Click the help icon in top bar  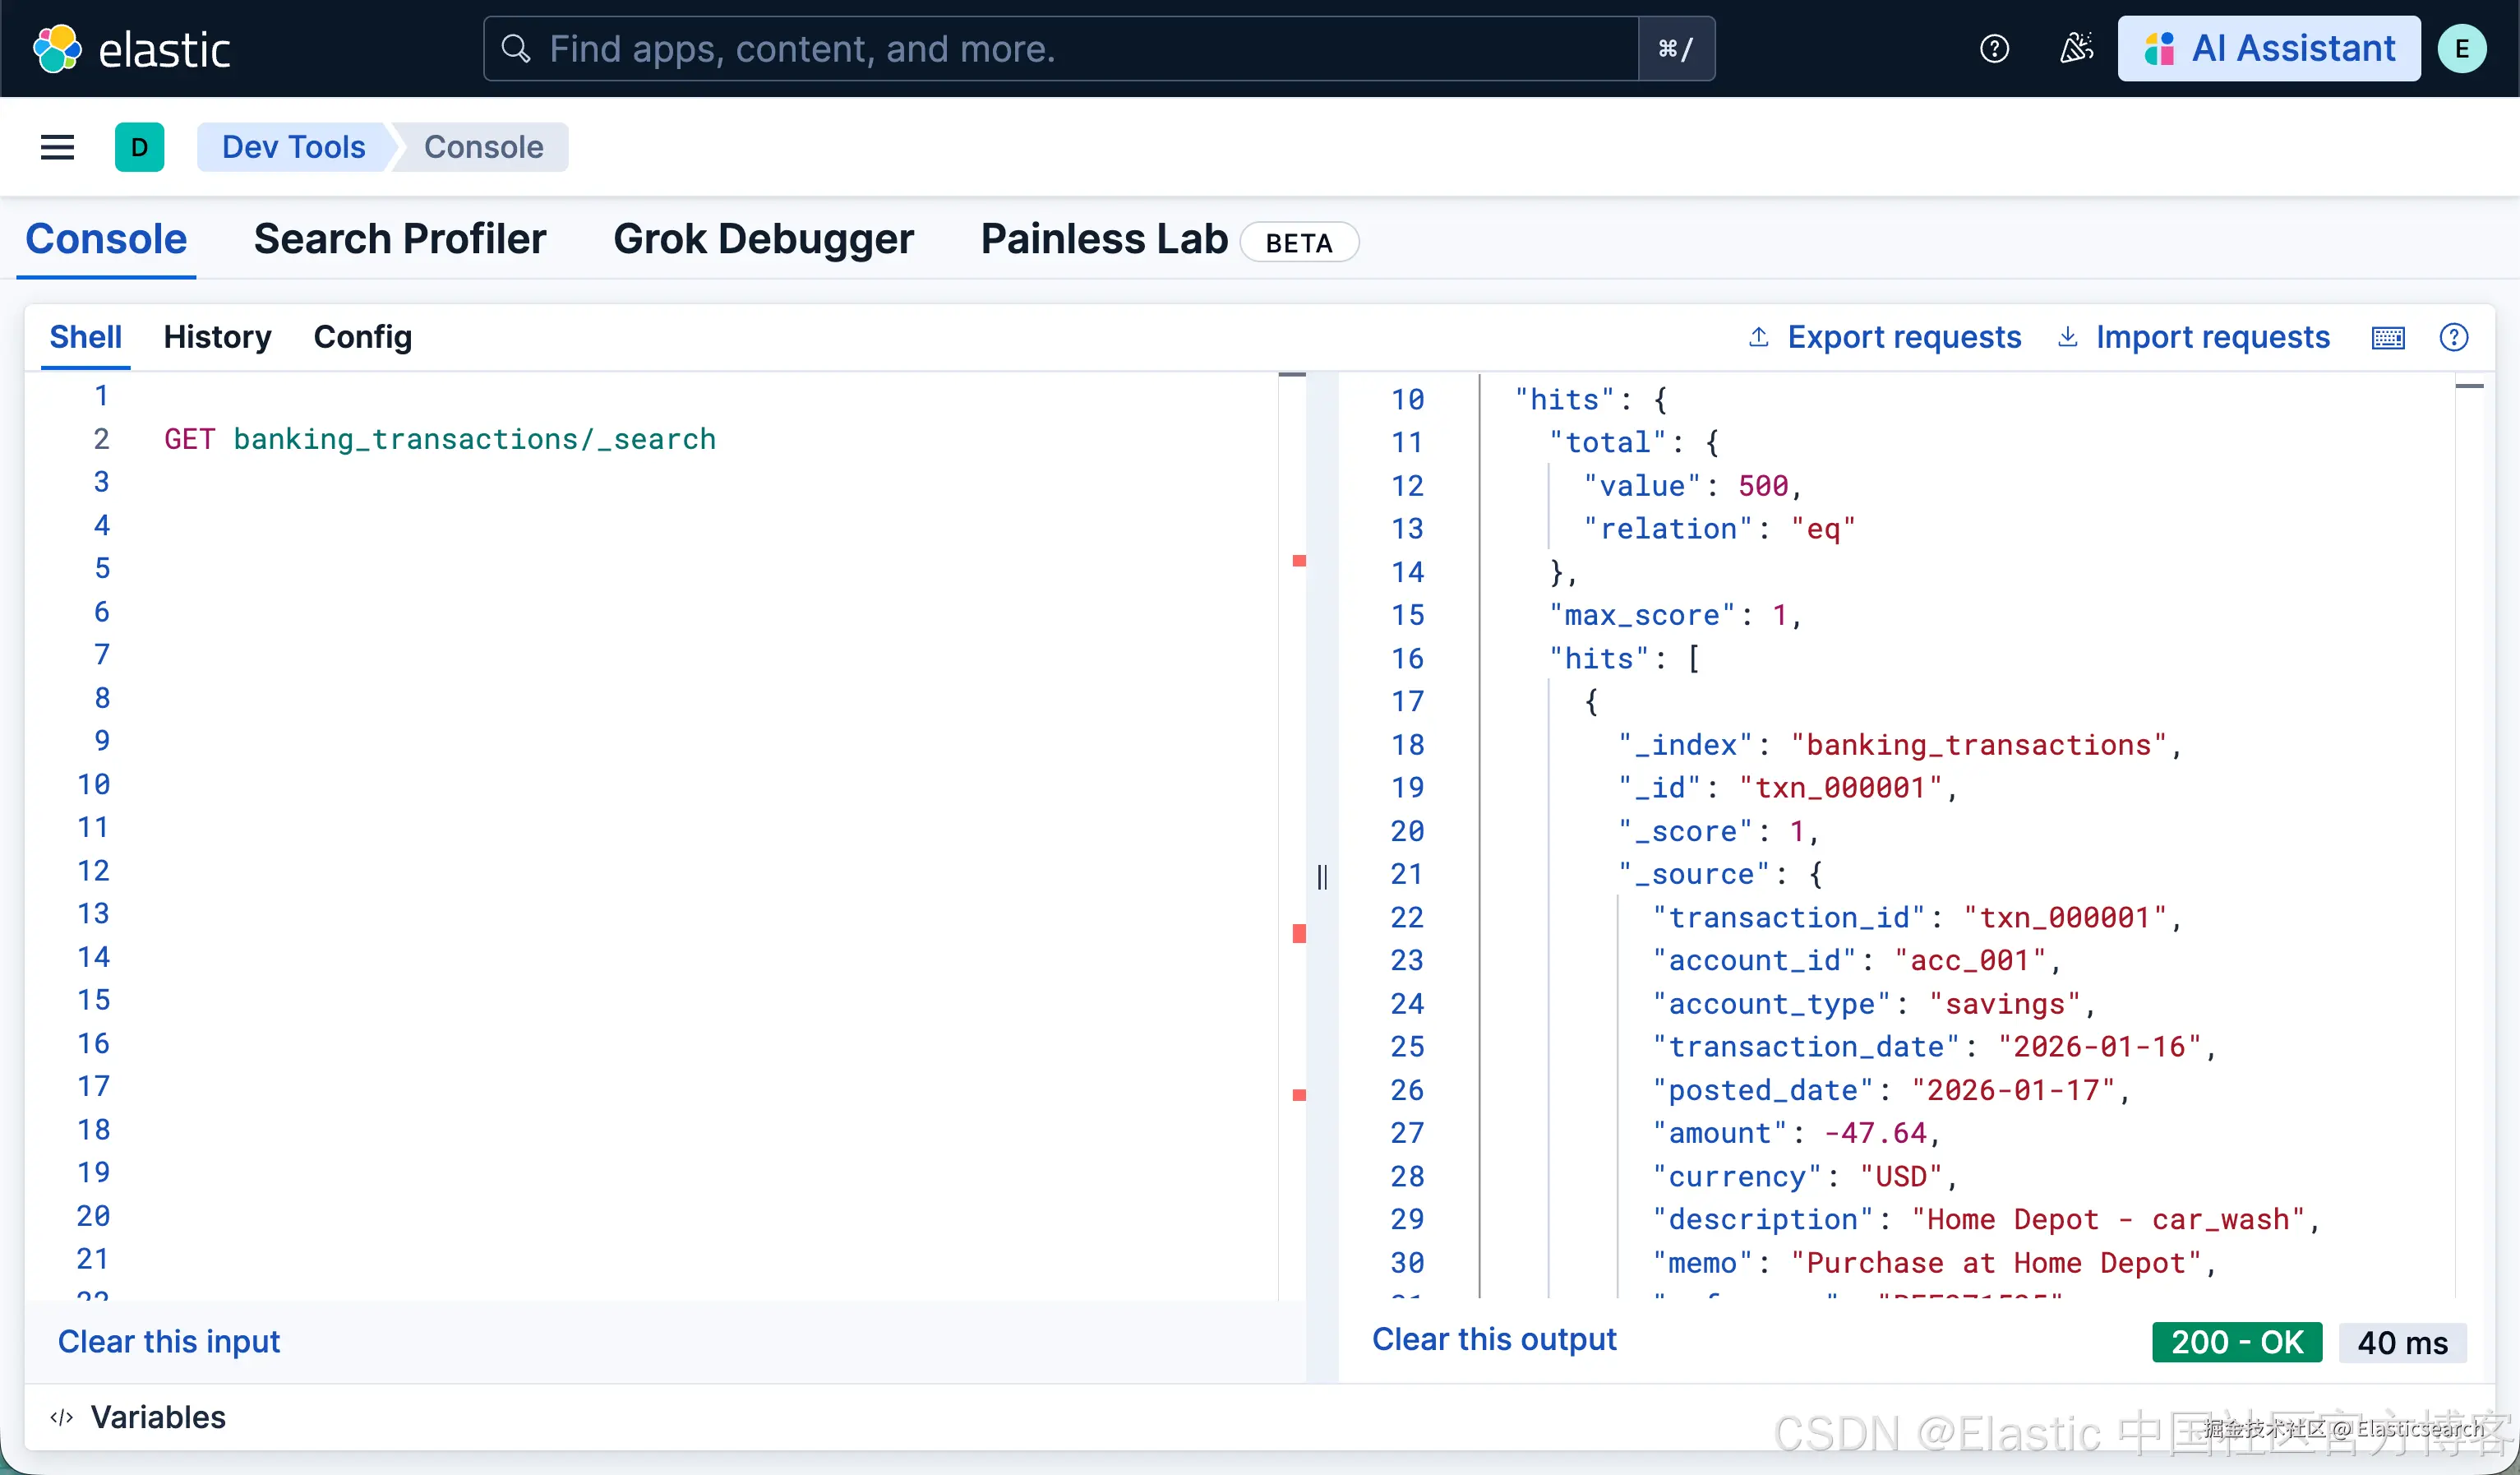tap(1994, 48)
